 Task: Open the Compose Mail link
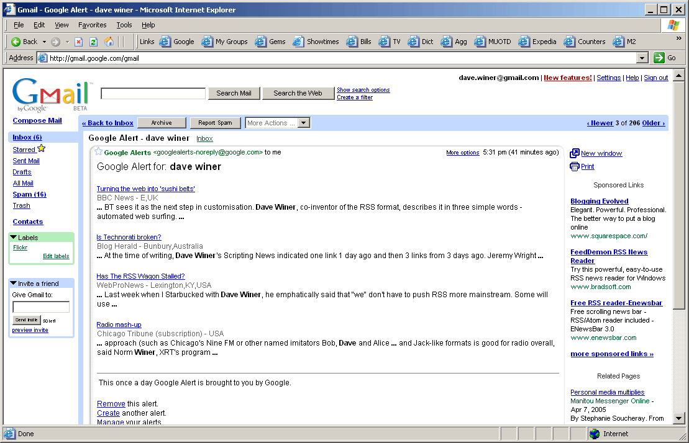pyautogui.click(x=37, y=120)
